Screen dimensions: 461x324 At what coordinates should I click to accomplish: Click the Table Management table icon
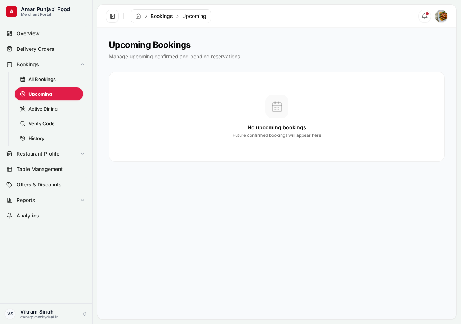[x=9, y=169]
